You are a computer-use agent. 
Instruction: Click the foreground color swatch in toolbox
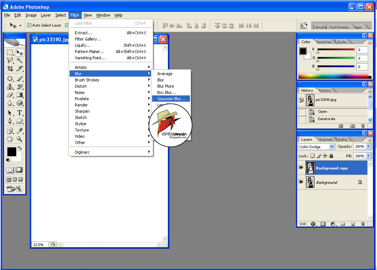pyautogui.click(x=11, y=152)
